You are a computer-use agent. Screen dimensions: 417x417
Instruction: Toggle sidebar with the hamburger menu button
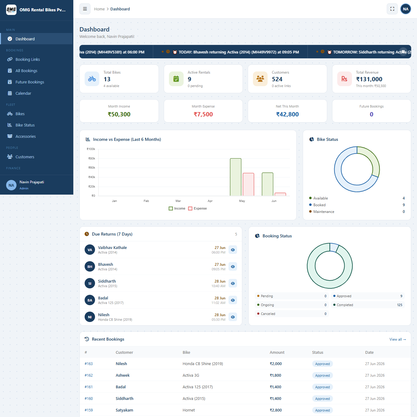85,9
